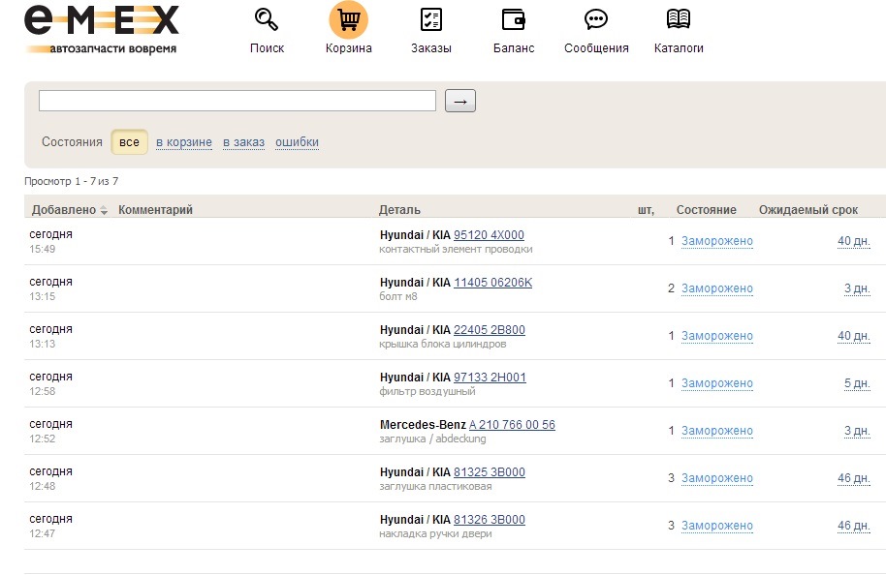Click the 13:15 added time
The width and height of the screenshot is (886, 575).
coord(43,297)
